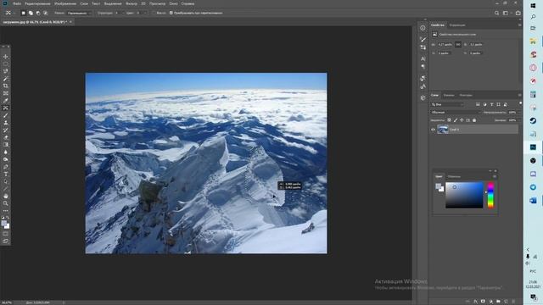
Task: Select the Crop tool
Action: 6,86
